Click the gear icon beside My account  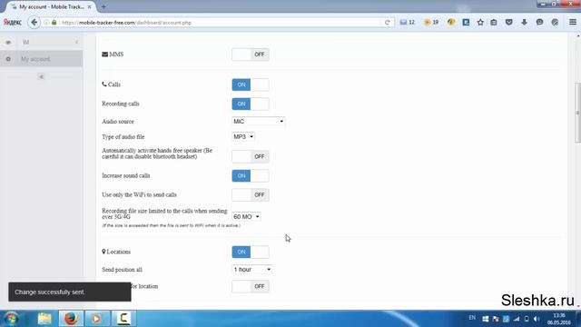pos(8,59)
